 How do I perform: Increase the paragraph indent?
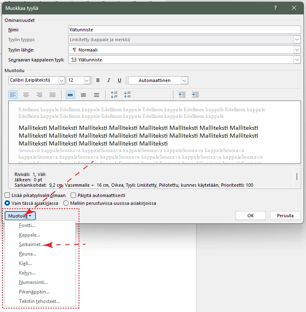(x=195, y=95)
